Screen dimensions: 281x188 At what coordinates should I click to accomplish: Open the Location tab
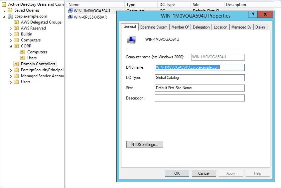(x=220, y=27)
